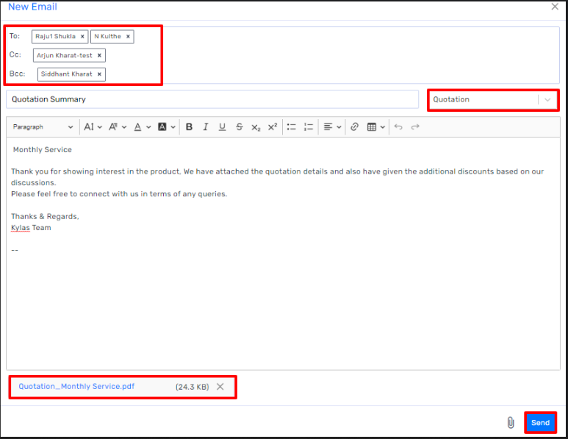Insert a bulleted list
This screenshot has width=568, height=439.
pos(292,127)
